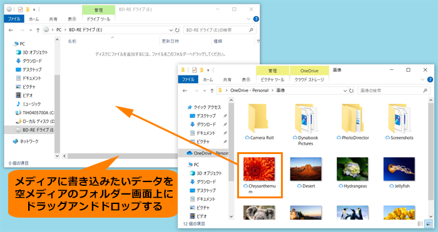This screenshot has height=232, width=438.
Task: Open recent locations dropdown in BD-RE window
Action: tap(31, 30)
